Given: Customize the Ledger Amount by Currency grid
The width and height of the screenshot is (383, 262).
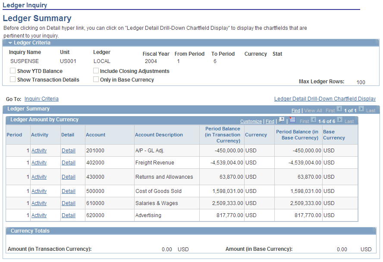Looking at the screenshot, I should (x=251, y=121).
